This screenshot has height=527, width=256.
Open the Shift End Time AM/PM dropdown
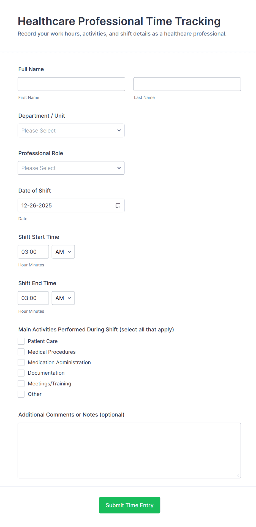click(63, 298)
